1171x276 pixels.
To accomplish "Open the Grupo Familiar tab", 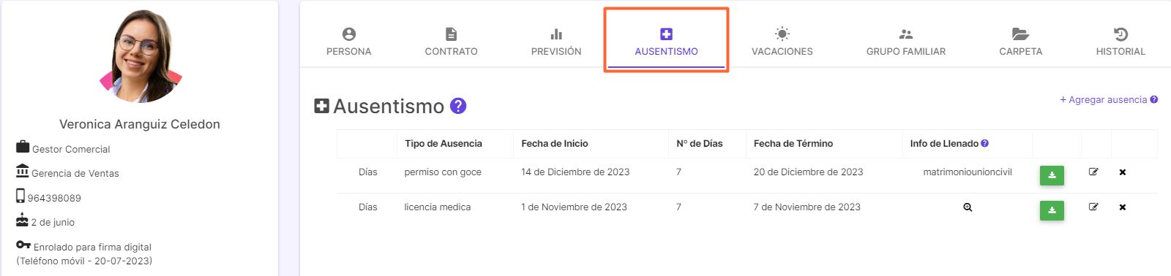I will 906,42.
